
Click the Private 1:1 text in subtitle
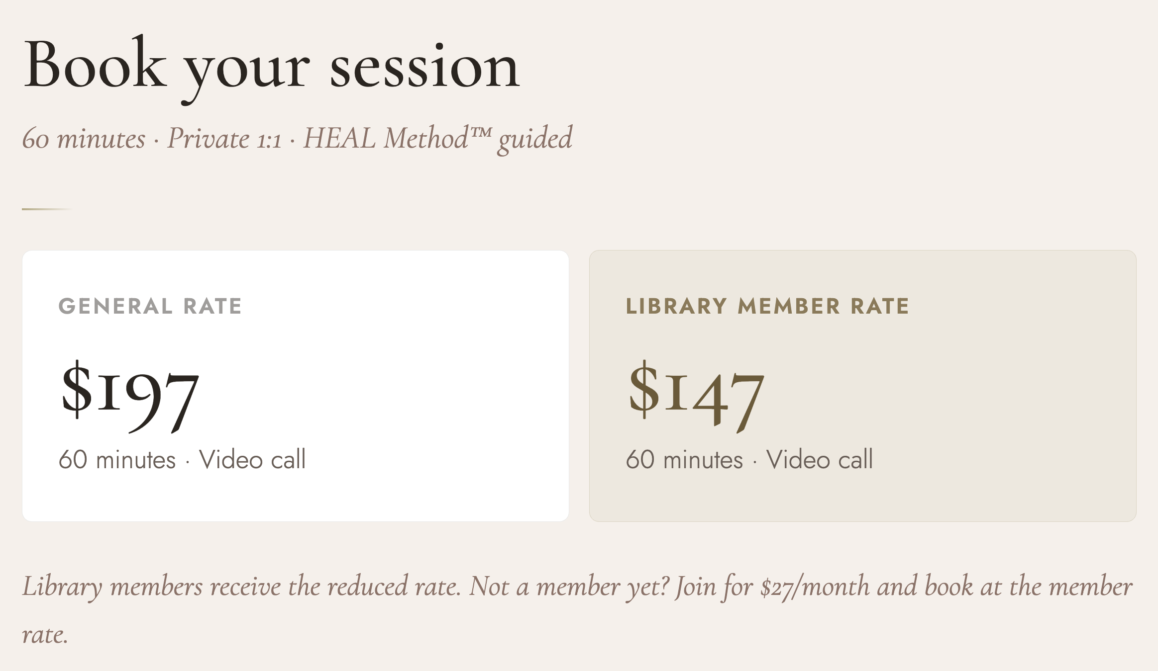224,139
